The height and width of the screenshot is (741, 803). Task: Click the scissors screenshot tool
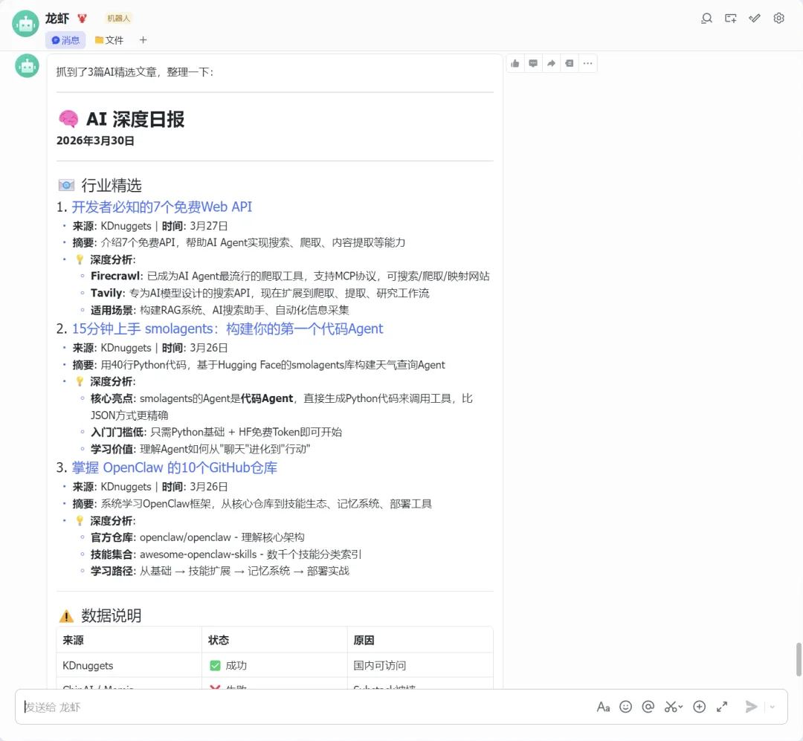point(671,707)
